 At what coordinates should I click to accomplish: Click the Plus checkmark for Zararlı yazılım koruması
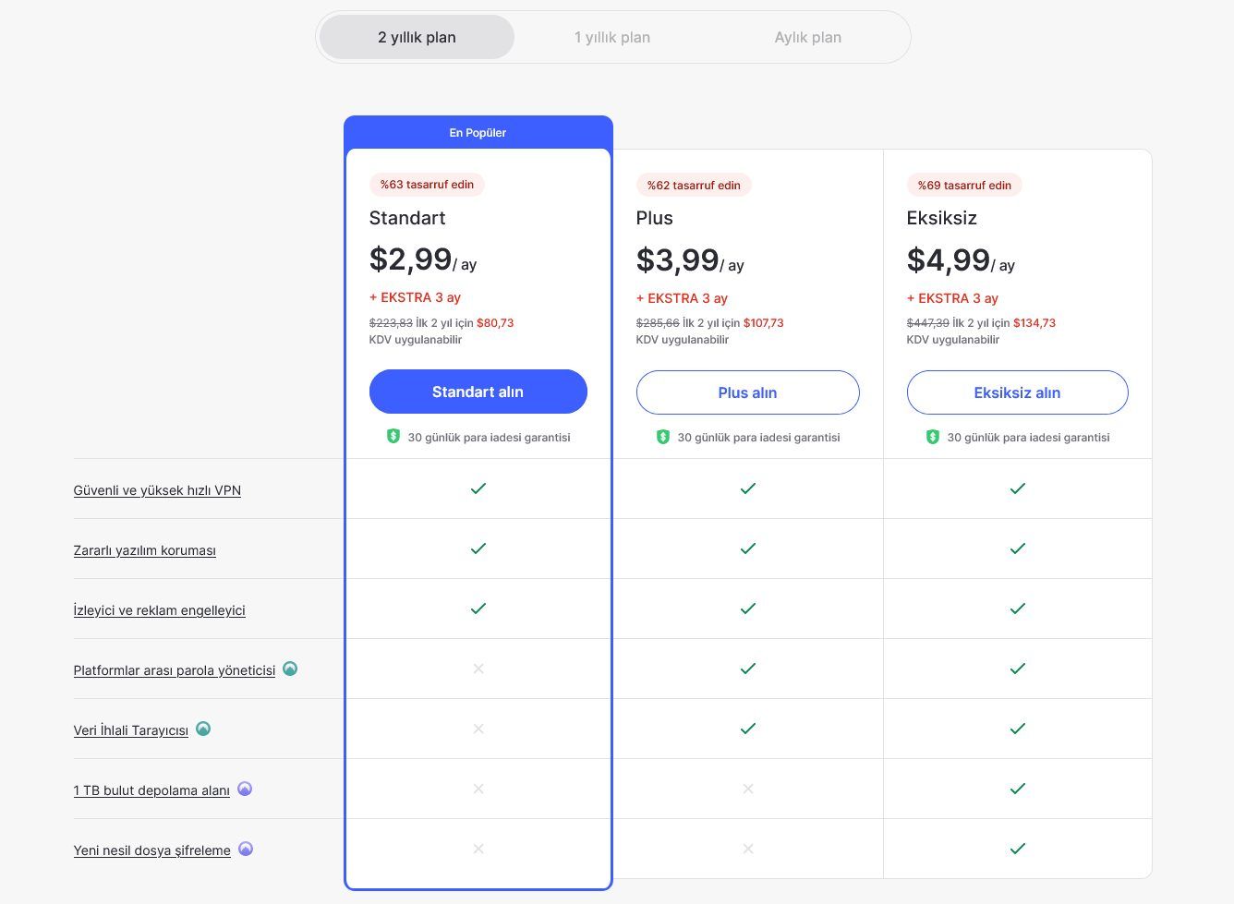[x=748, y=548]
